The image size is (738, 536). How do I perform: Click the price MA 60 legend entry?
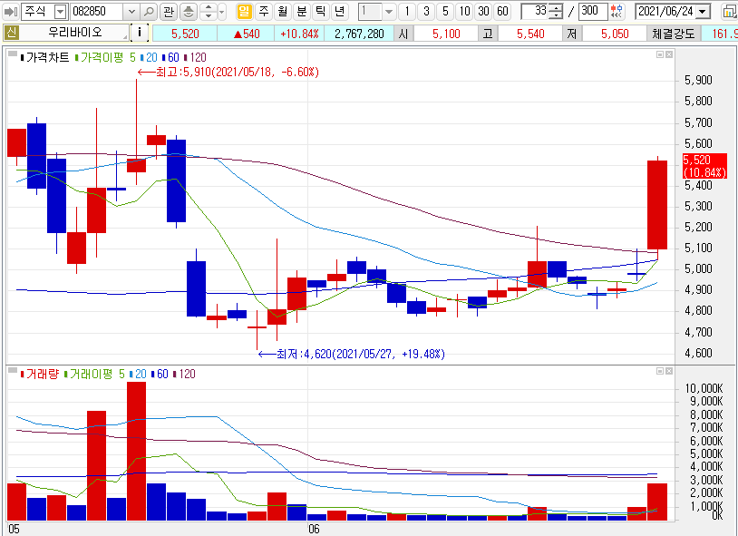(170, 57)
